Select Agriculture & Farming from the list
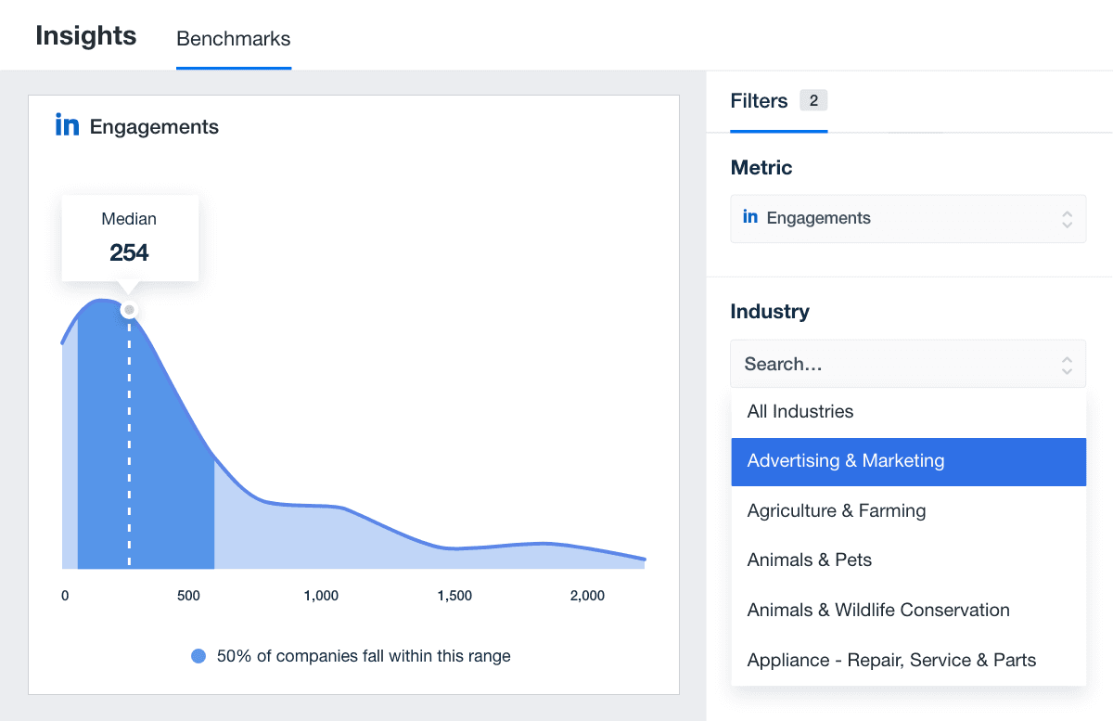The image size is (1113, 721). pyautogui.click(x=835, y=510)
